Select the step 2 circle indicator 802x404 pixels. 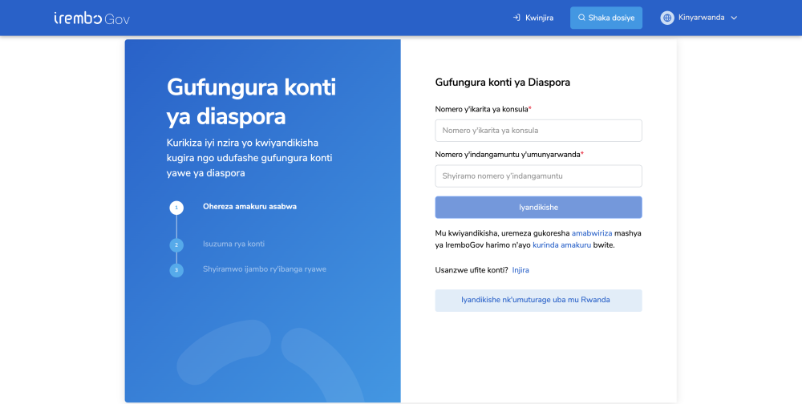tap(176, 245)
